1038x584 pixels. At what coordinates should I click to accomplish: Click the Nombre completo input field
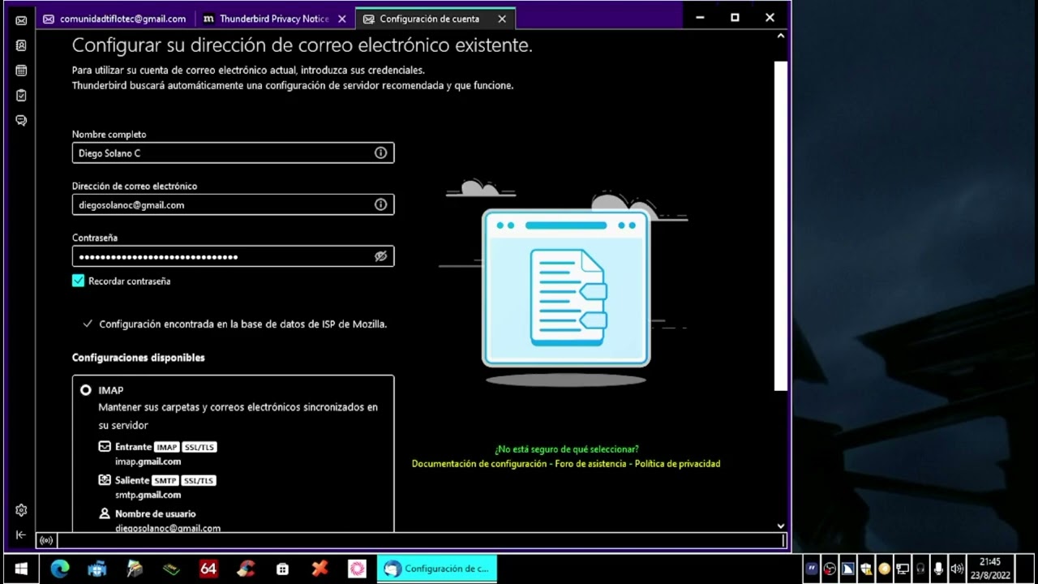[x=233, y=152]
